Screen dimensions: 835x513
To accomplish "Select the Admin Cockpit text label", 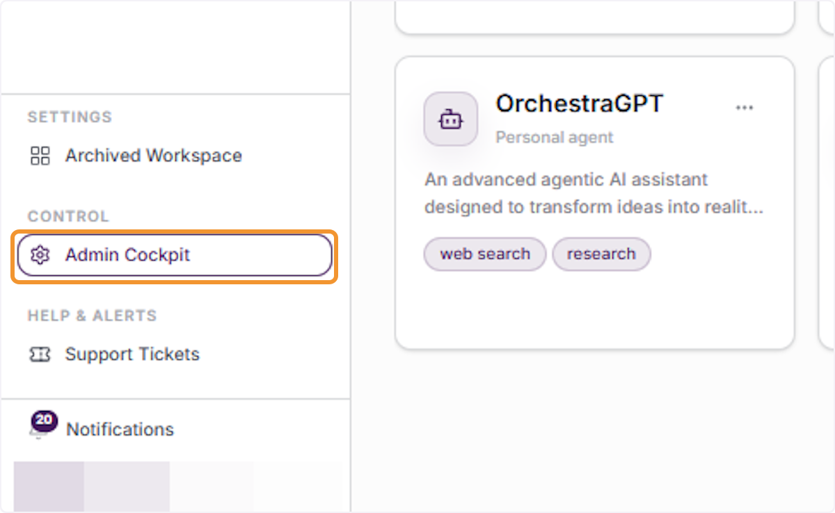I will pos(127,255).
